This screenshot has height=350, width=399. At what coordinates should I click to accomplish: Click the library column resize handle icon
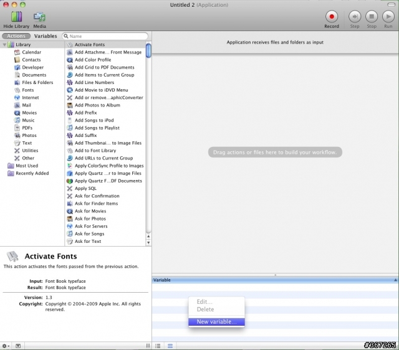pyautogui.click(x=148, y=346)
